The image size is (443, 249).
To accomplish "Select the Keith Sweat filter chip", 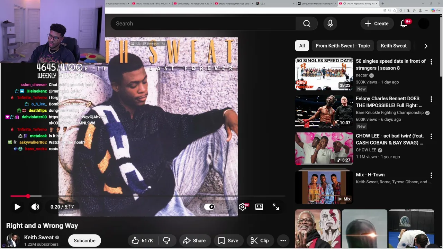I will (x=394, y=46).
